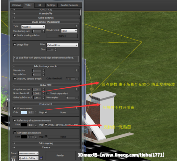177x161 pixels.
Task: Toggle the reflection environment Map checkbox
Action: [46, 125]
